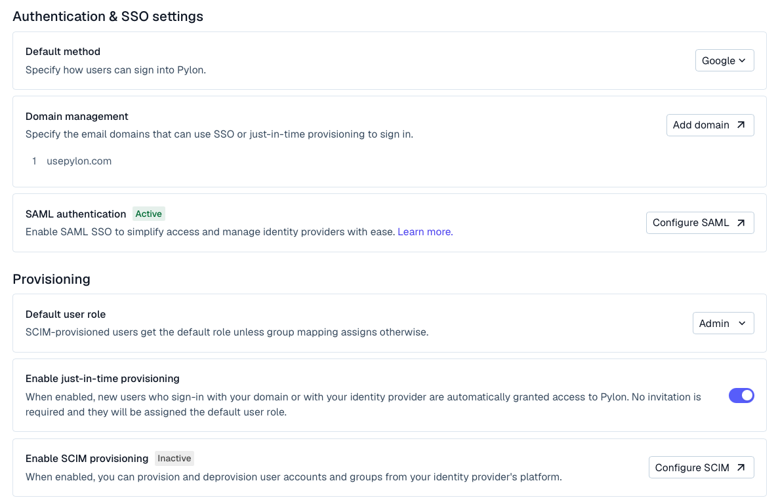Click the Default user role title
Viewport: 778px width, 502px height.
pos(66,315)
